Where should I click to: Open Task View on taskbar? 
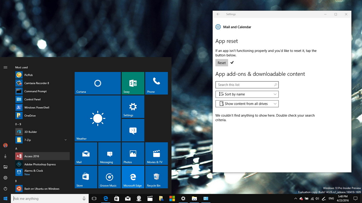(x=94, y=198)
